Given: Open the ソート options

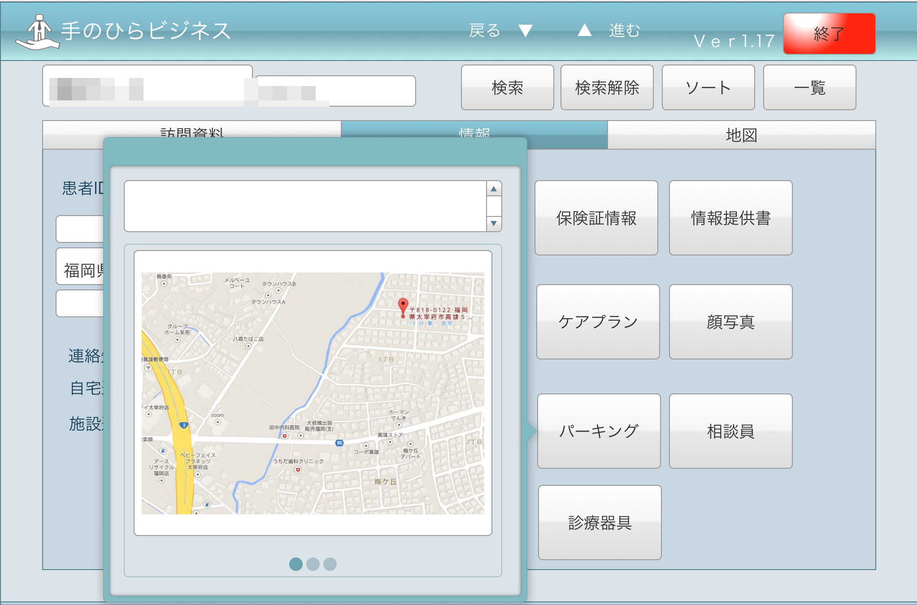Looking at the screenshot, I should pos(708,88).
